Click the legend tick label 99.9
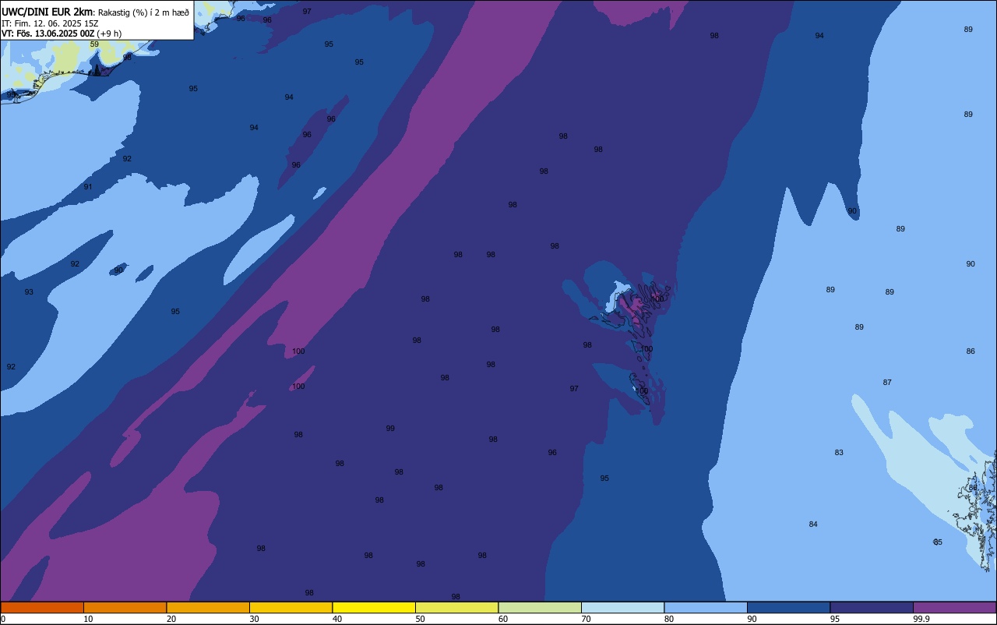Image resolution: width=997 pixels, height=625 pixels. (x=921, y=619)
